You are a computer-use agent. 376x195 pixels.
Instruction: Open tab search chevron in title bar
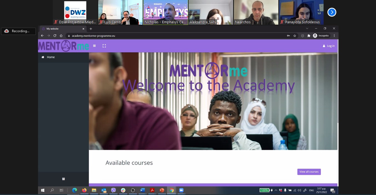[x=307, y=29]
